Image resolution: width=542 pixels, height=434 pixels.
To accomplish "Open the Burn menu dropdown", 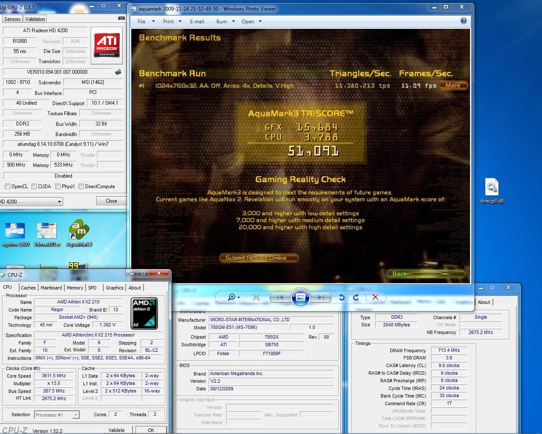I will 225,22.
